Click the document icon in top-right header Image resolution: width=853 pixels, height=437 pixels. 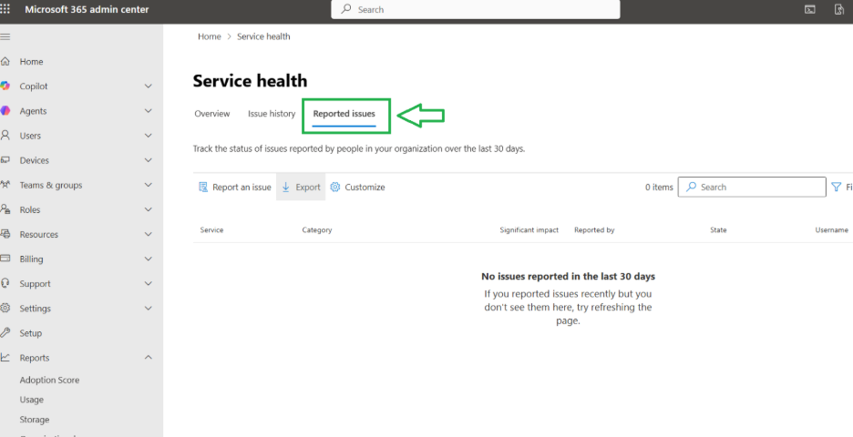(838, 9)
